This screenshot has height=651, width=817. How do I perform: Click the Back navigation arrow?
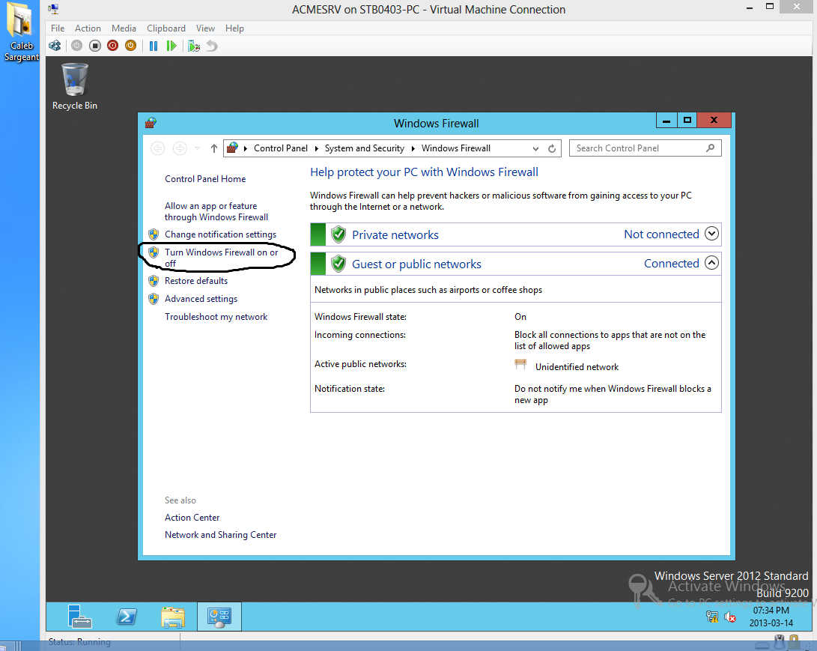(157, 148)
